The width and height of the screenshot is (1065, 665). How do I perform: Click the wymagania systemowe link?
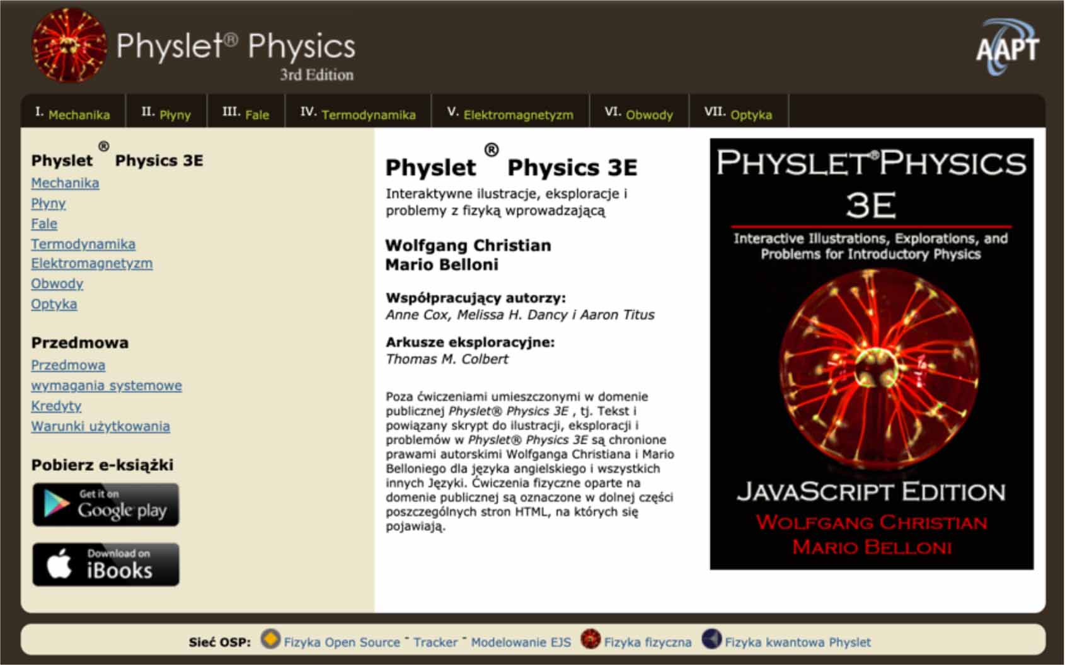pyautogui.click(x=106, y=385)
